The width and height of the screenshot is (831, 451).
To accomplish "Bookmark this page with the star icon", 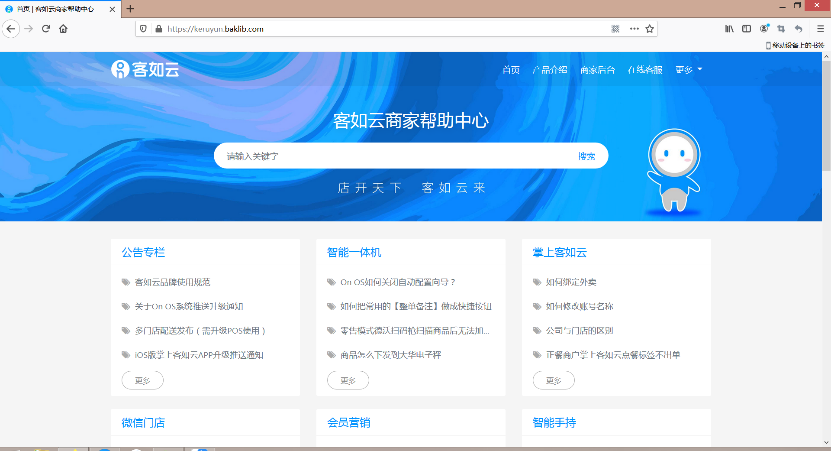I will tap(650, 29).
